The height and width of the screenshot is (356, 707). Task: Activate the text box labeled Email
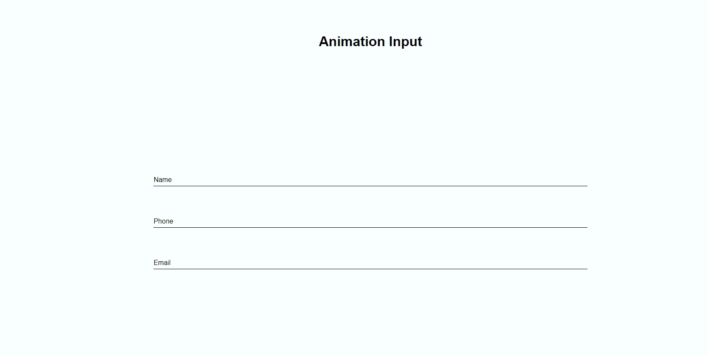pyautogui.click(x=370, y=263)
